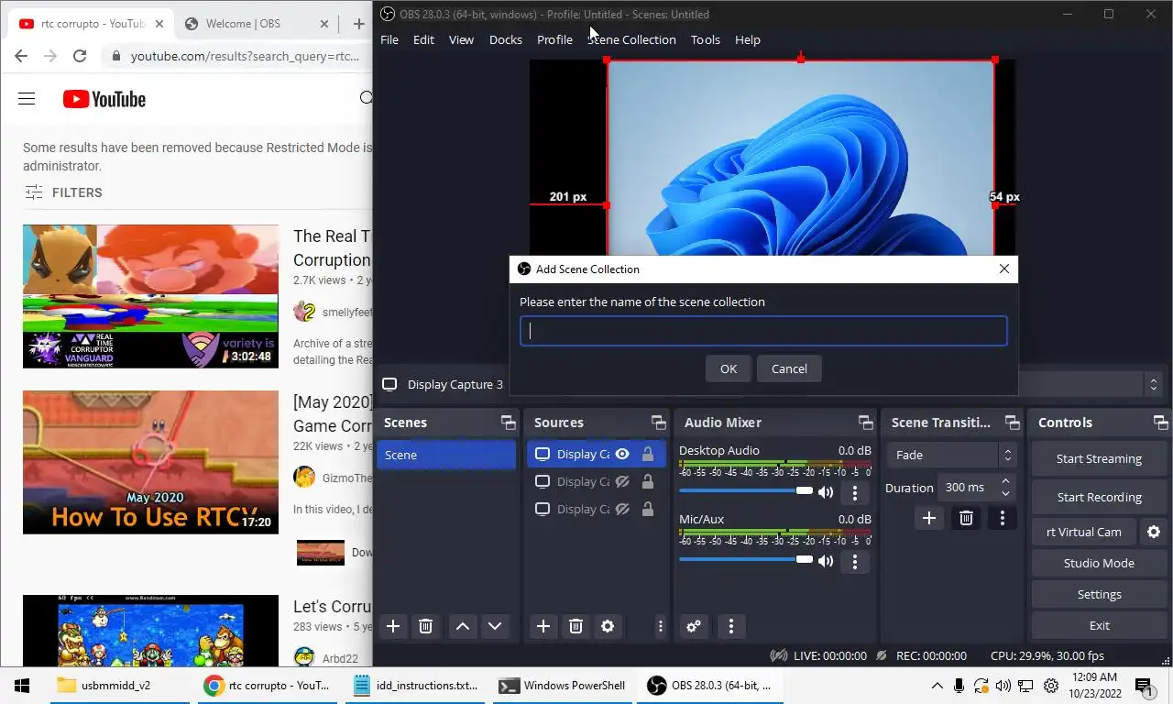Move scene up with arrow icon
The width and height of the screenshot is (1173, 704).
[463, 626]
